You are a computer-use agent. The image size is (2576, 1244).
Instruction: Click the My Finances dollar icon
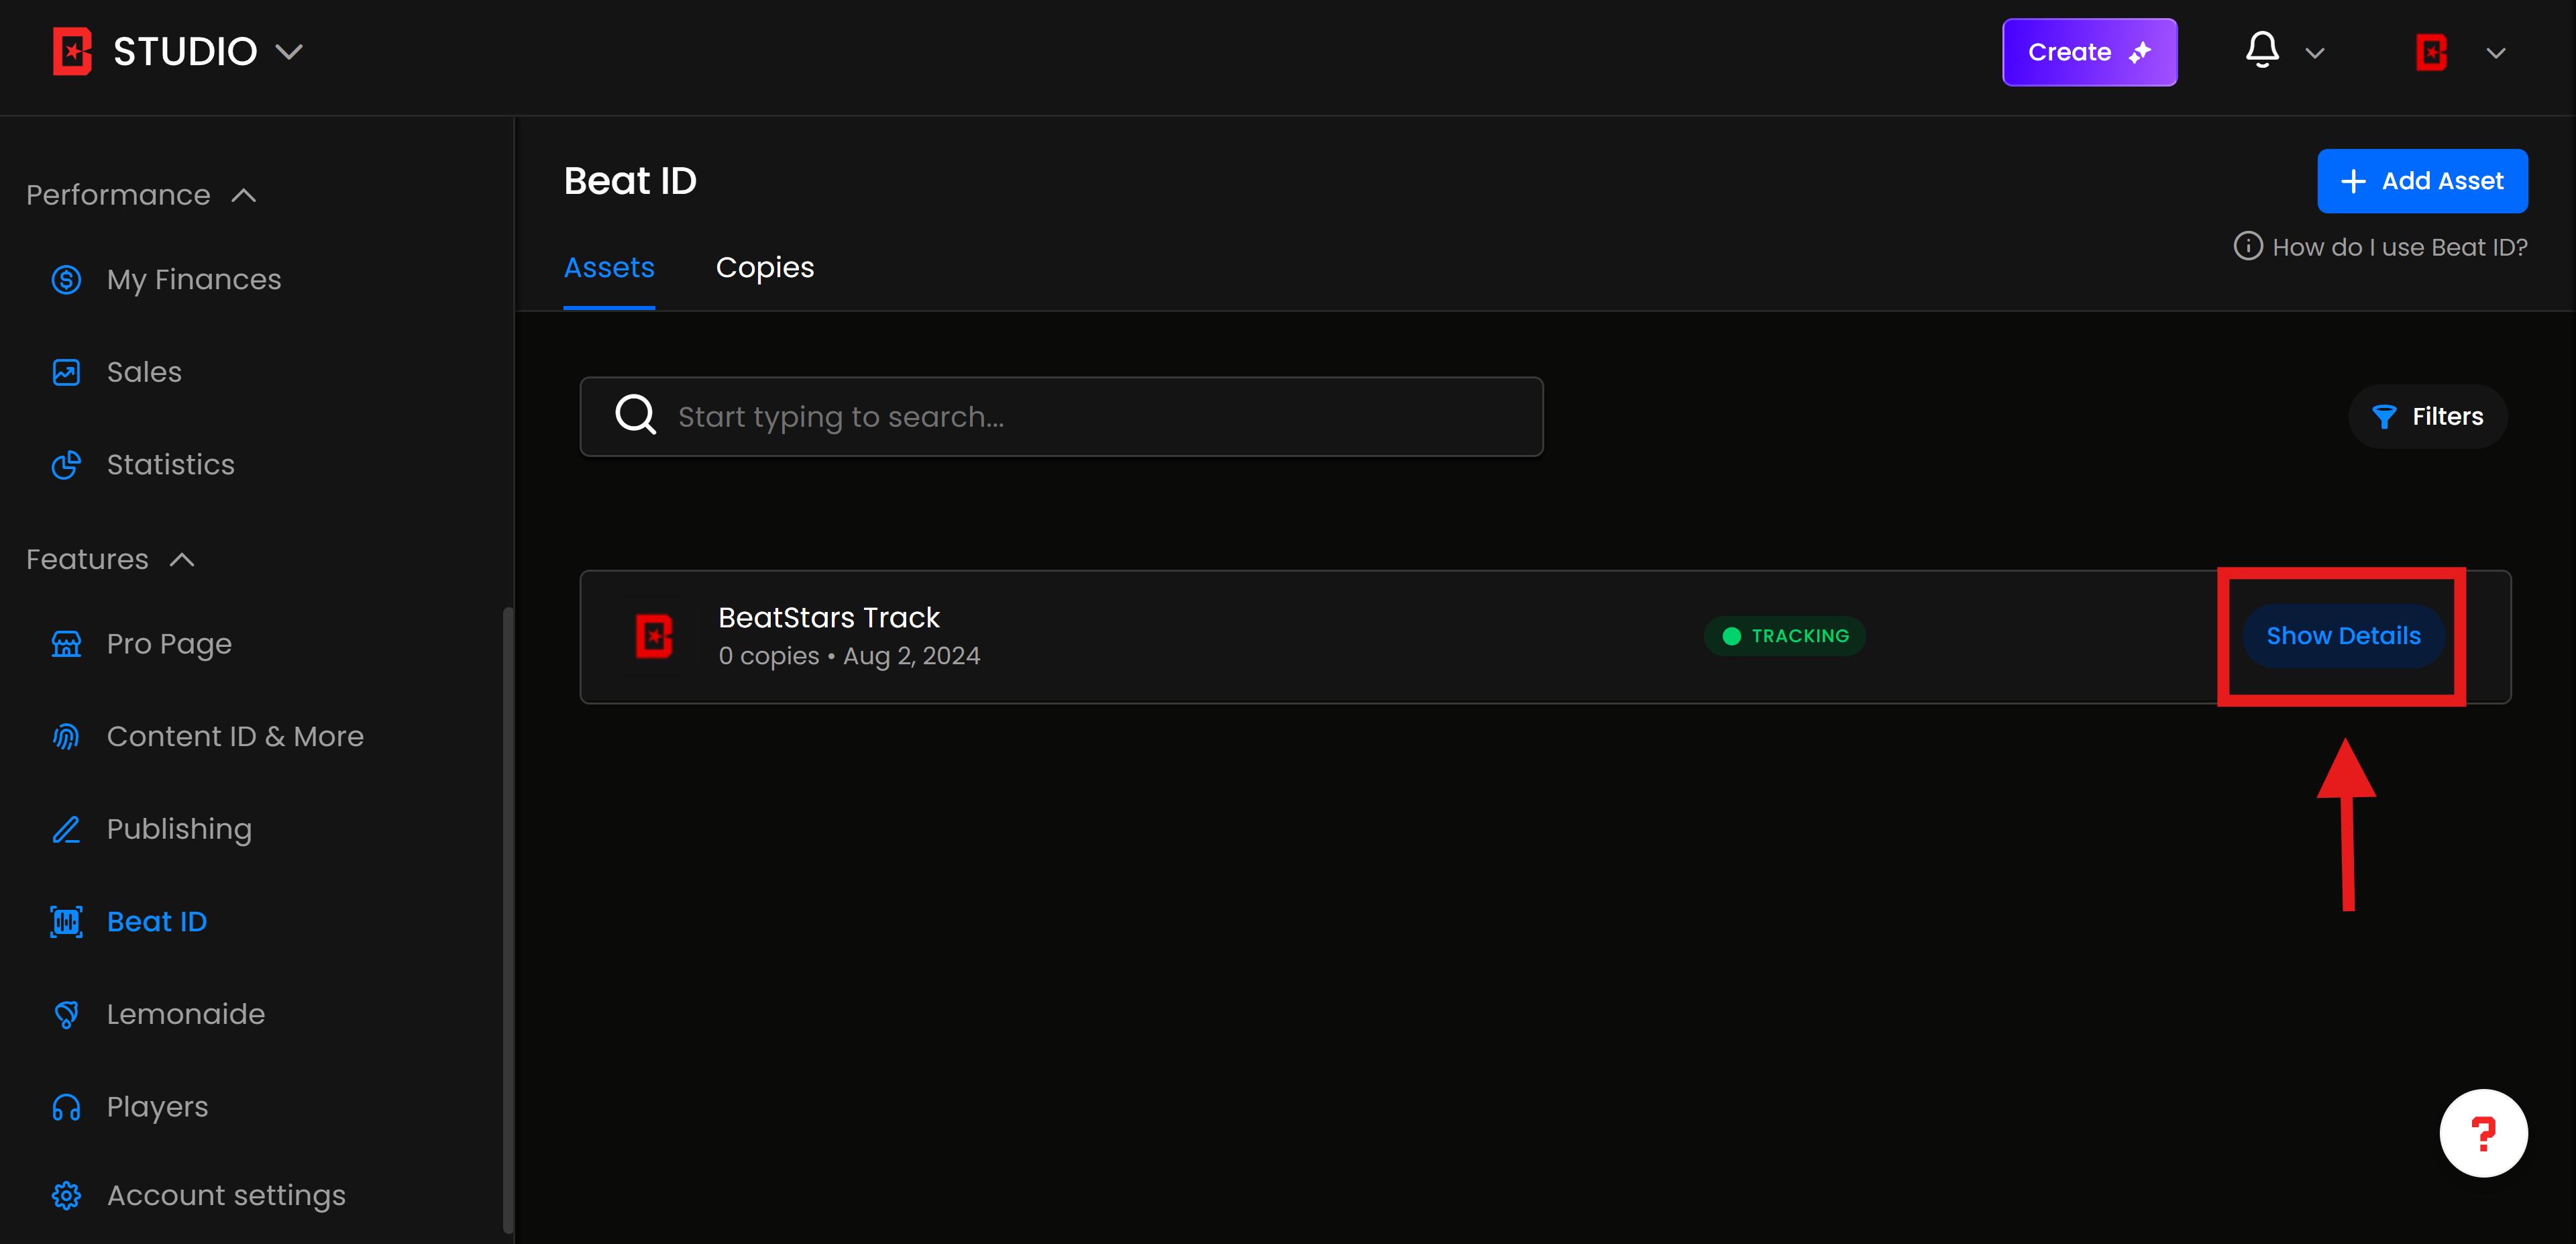[x=66, y=279]
